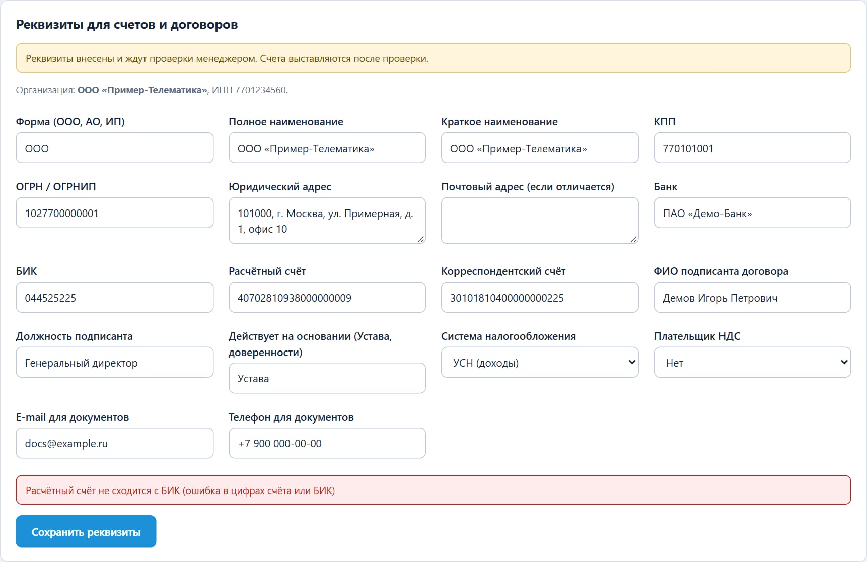This screenshot has height=562, width=867.
Task: Focus the ОГРН / ОГРНИП field
Action: (x=115, y=213)
